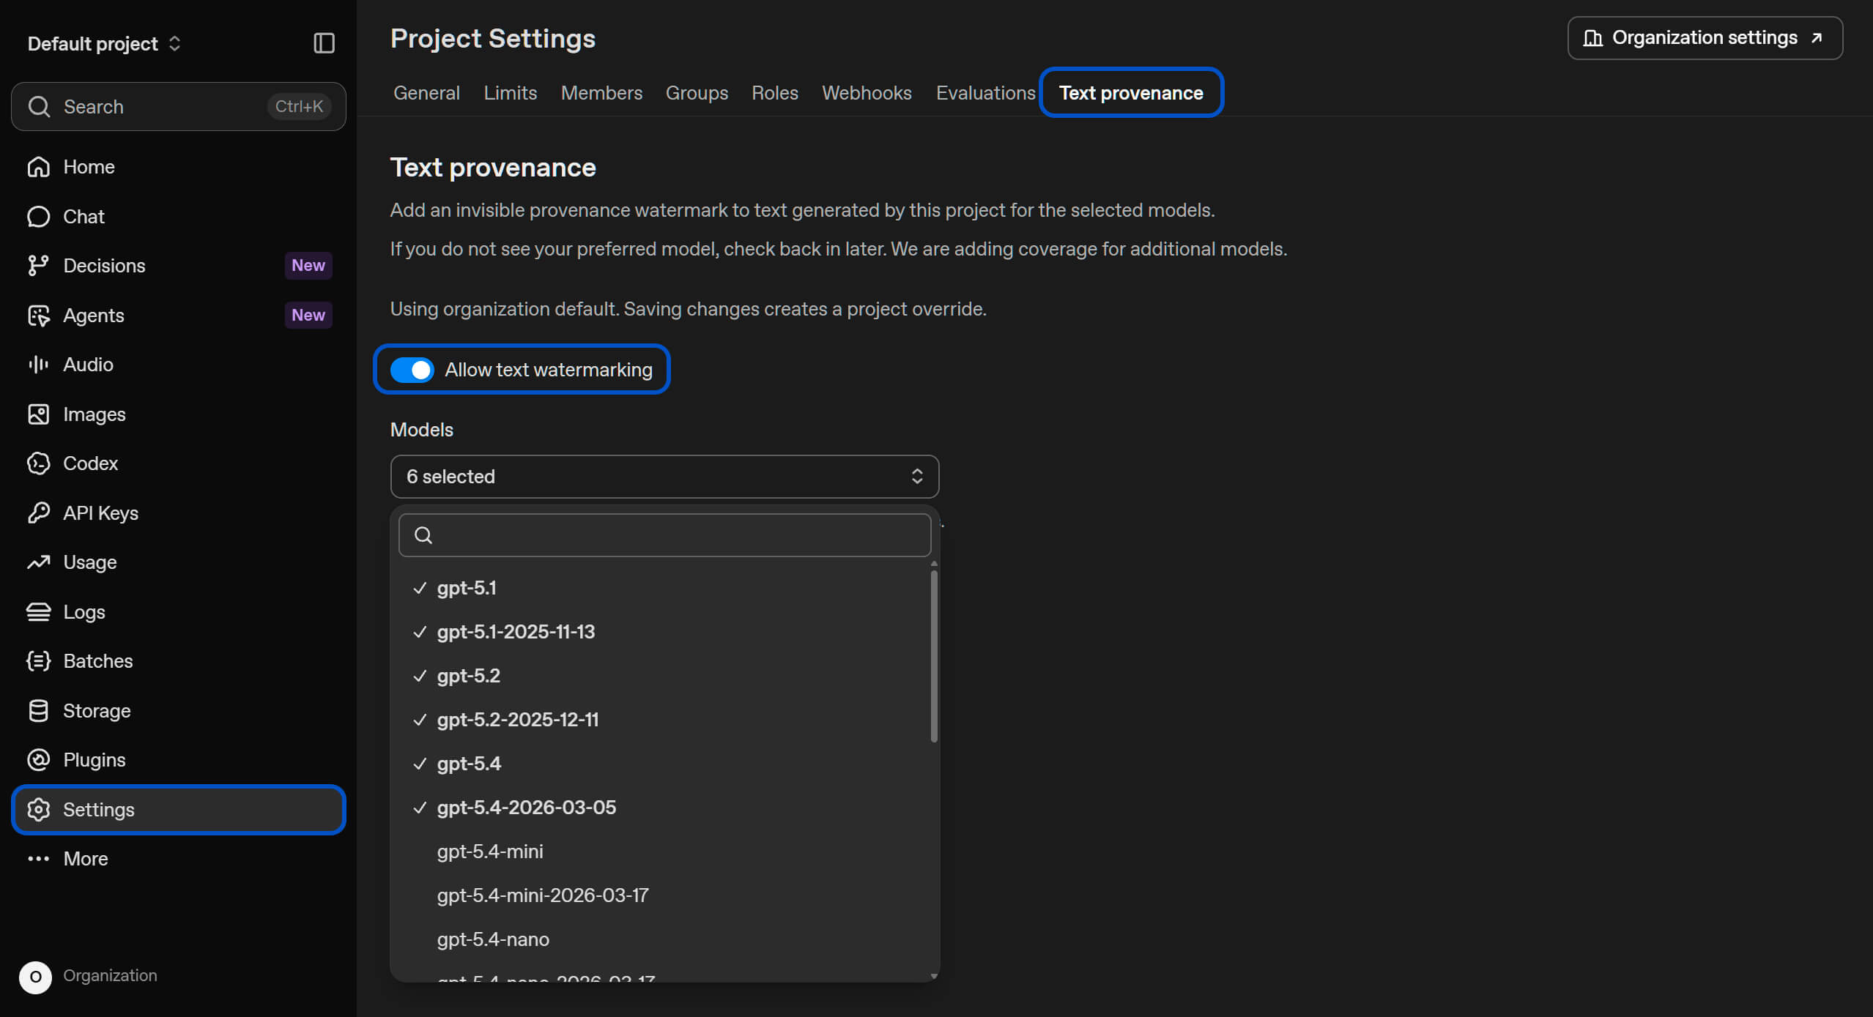
Task: Deselect gpt-5.2-2025-12-11 model option
Action: pos(664,720)
